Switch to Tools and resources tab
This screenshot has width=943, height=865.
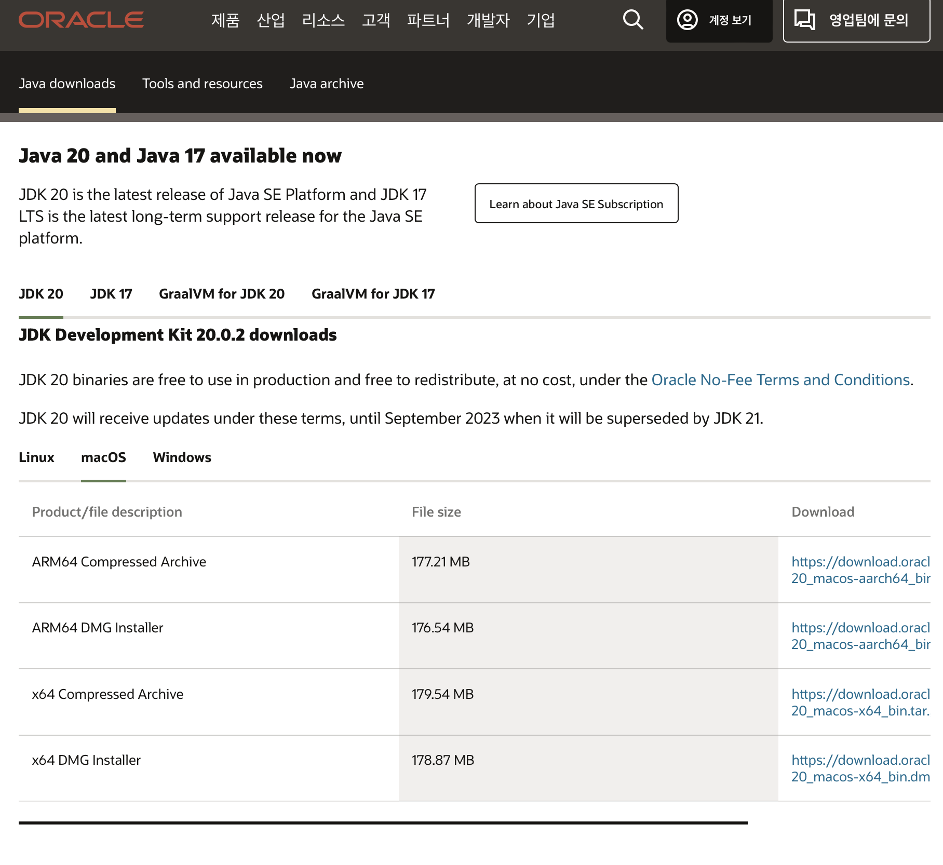click(x=203, y=84)
